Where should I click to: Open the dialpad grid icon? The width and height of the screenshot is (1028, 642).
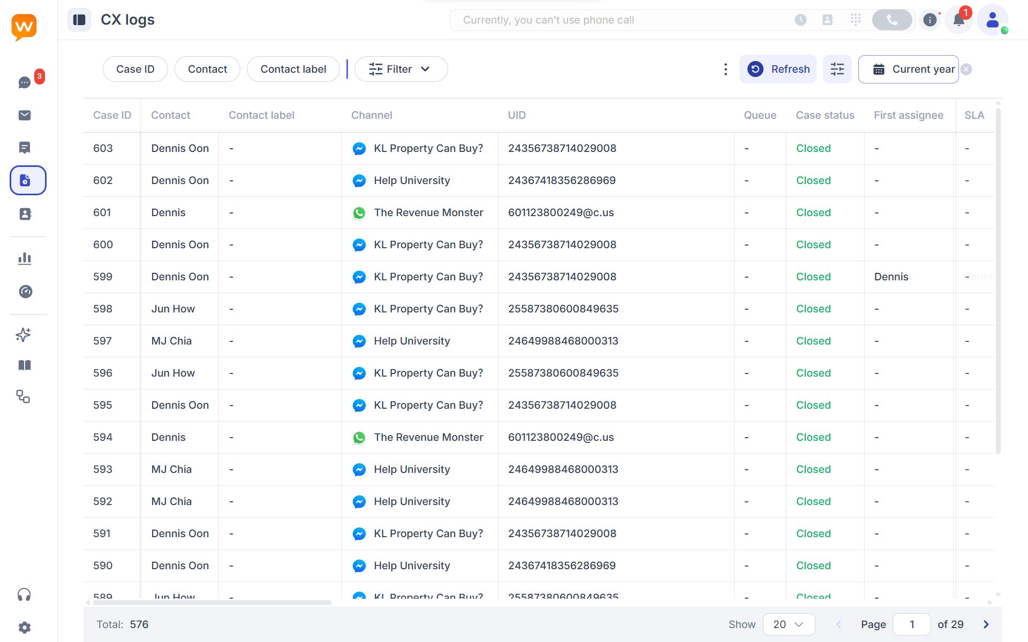coord(856,20)
